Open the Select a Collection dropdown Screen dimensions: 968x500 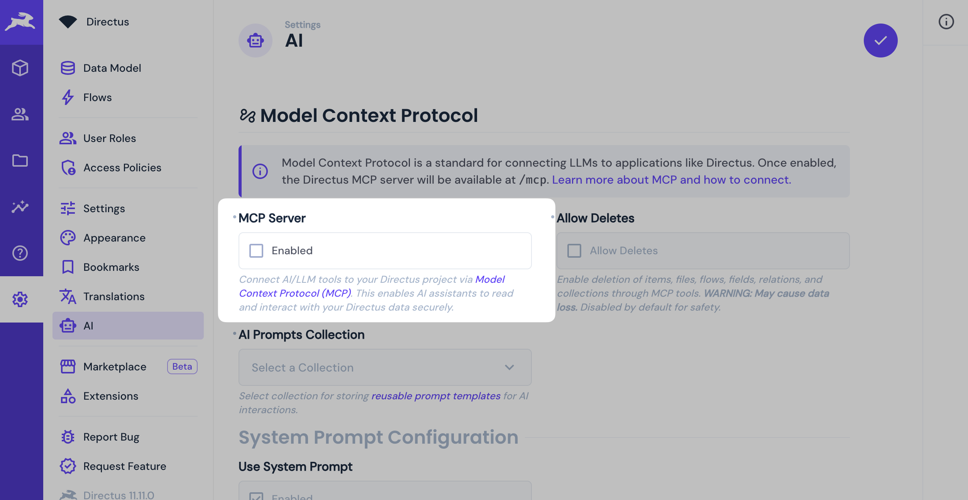point(385,367)
